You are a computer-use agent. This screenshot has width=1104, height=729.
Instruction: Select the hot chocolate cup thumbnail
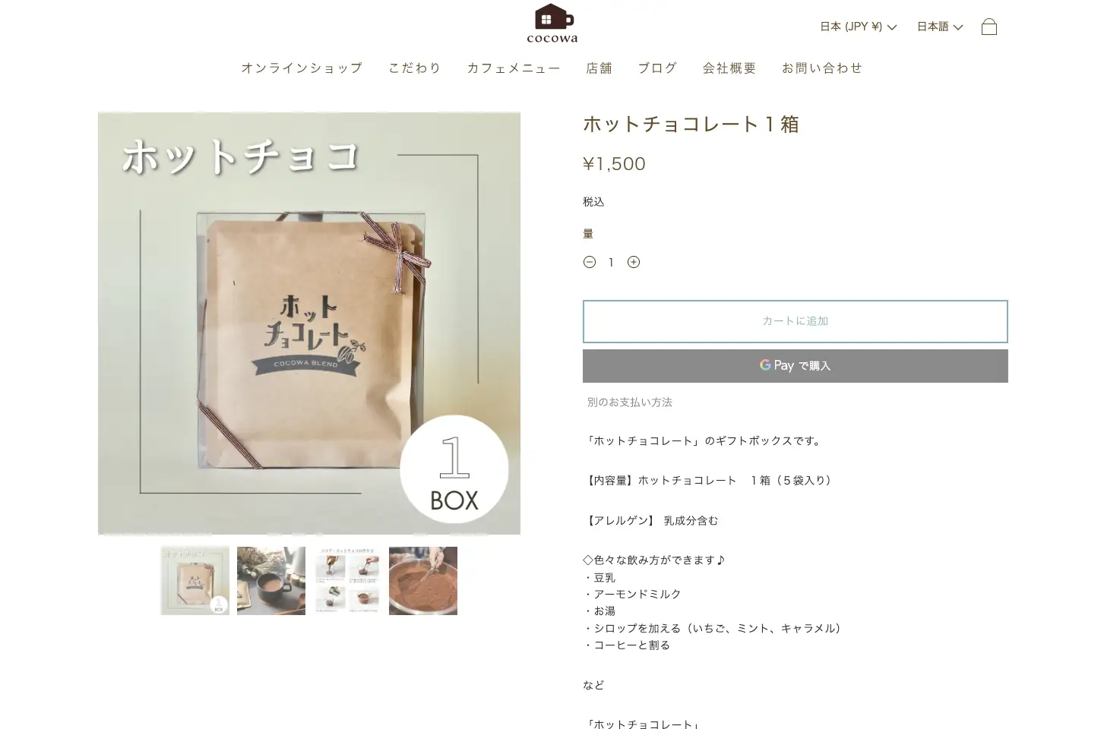pyautogui.click(x=271, y=581)
